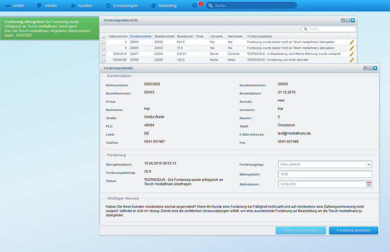
Task: Edit the Martin Meier claim via pencil
Action: tap(351, 60)
